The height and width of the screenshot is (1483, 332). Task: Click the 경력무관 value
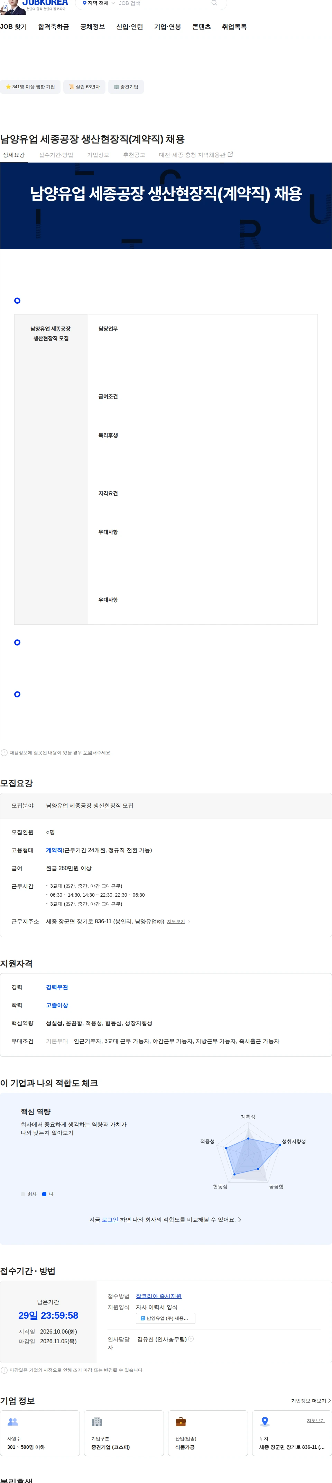(57, 987)
